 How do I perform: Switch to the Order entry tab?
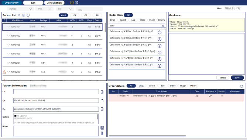pos(12,3)
